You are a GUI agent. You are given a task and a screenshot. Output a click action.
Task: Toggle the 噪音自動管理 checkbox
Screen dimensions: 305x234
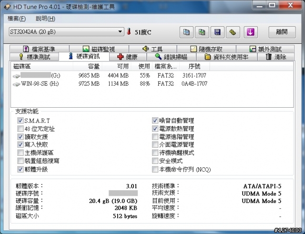[x=155, y=121]
